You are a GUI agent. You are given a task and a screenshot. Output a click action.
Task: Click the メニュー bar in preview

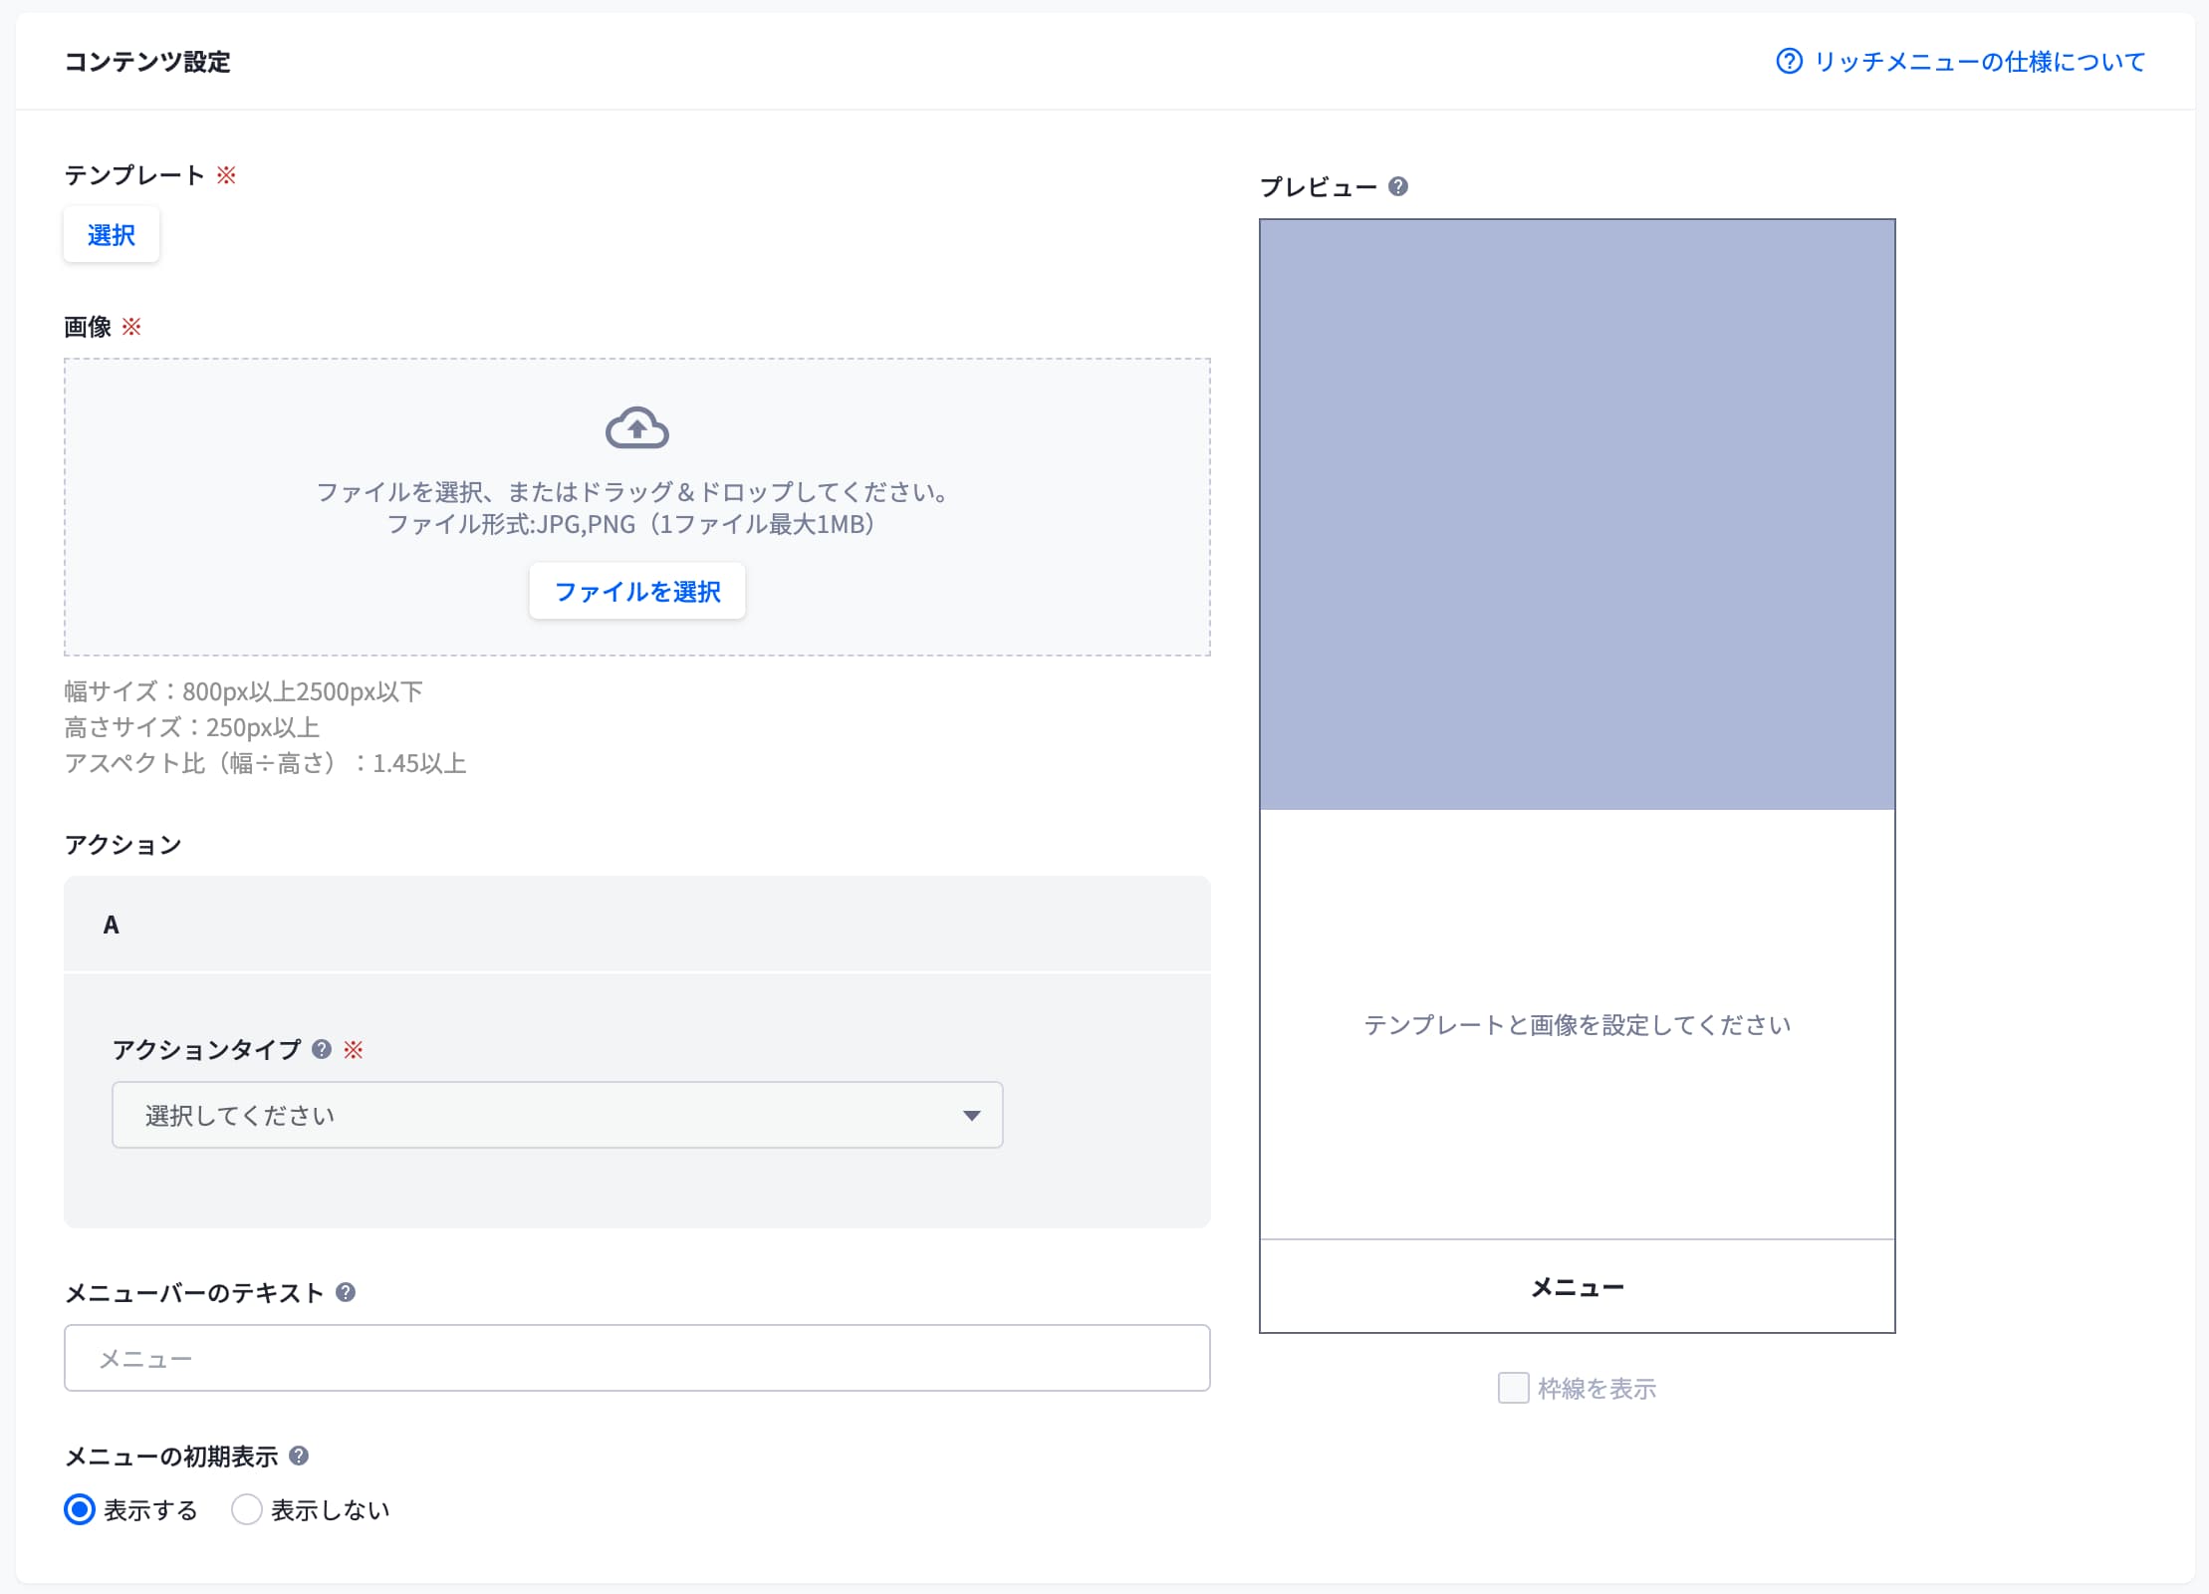click(x=1577, y=1287)
